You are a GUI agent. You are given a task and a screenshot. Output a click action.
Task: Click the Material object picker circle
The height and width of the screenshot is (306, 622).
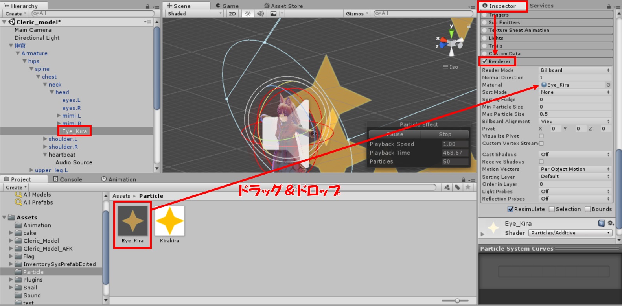(x=608, y=85)
